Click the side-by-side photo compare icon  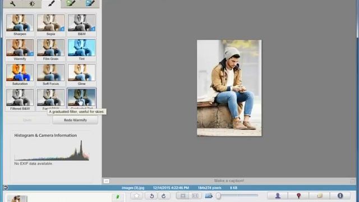pyautogui.click(x=209, y=196)
